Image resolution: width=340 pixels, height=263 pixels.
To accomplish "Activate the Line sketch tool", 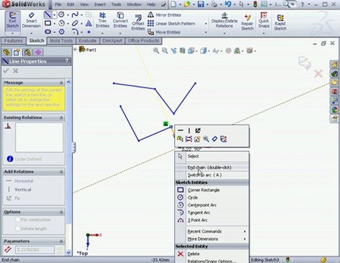I will point(48,15).
